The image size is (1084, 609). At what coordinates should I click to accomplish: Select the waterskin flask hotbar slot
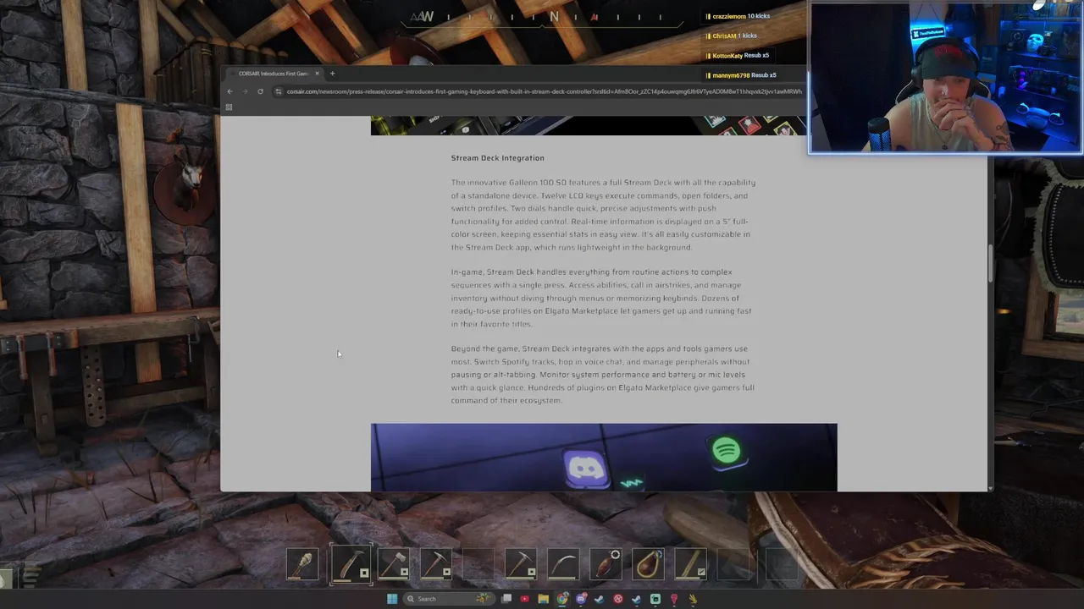click(x=606, y=564)
